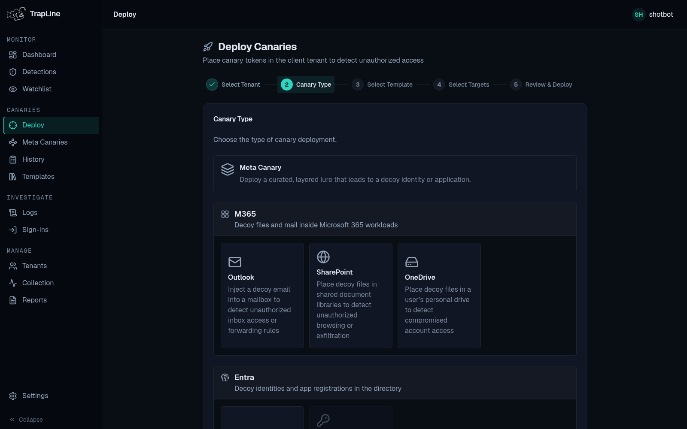Click the History clipboard icon
This screenshot has width=687, height=429.
point(13,160)
